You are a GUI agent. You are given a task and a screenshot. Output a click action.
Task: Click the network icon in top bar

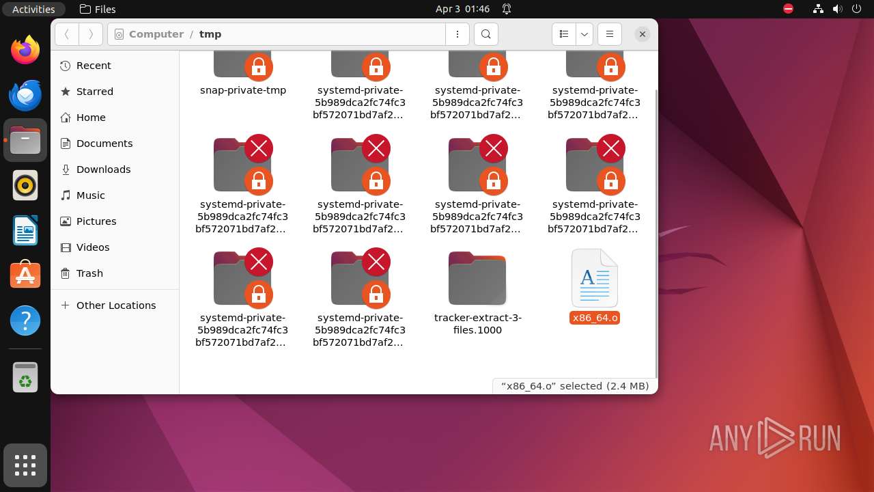click(818, 9)
